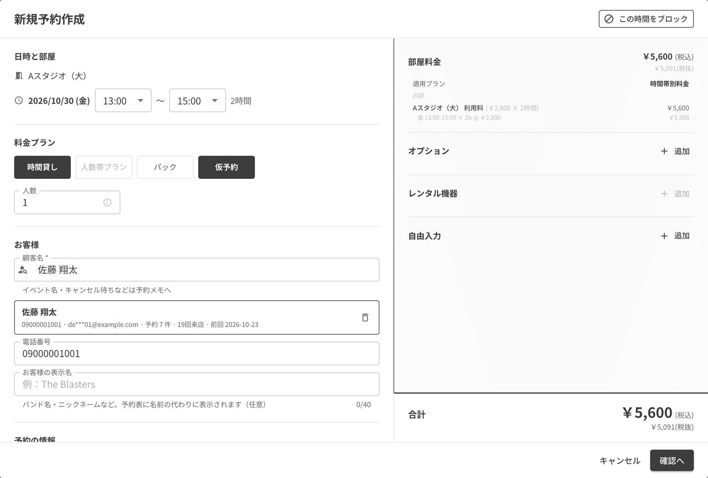
Task: Click the info icon in 人数 field
Action: point(107,202)
